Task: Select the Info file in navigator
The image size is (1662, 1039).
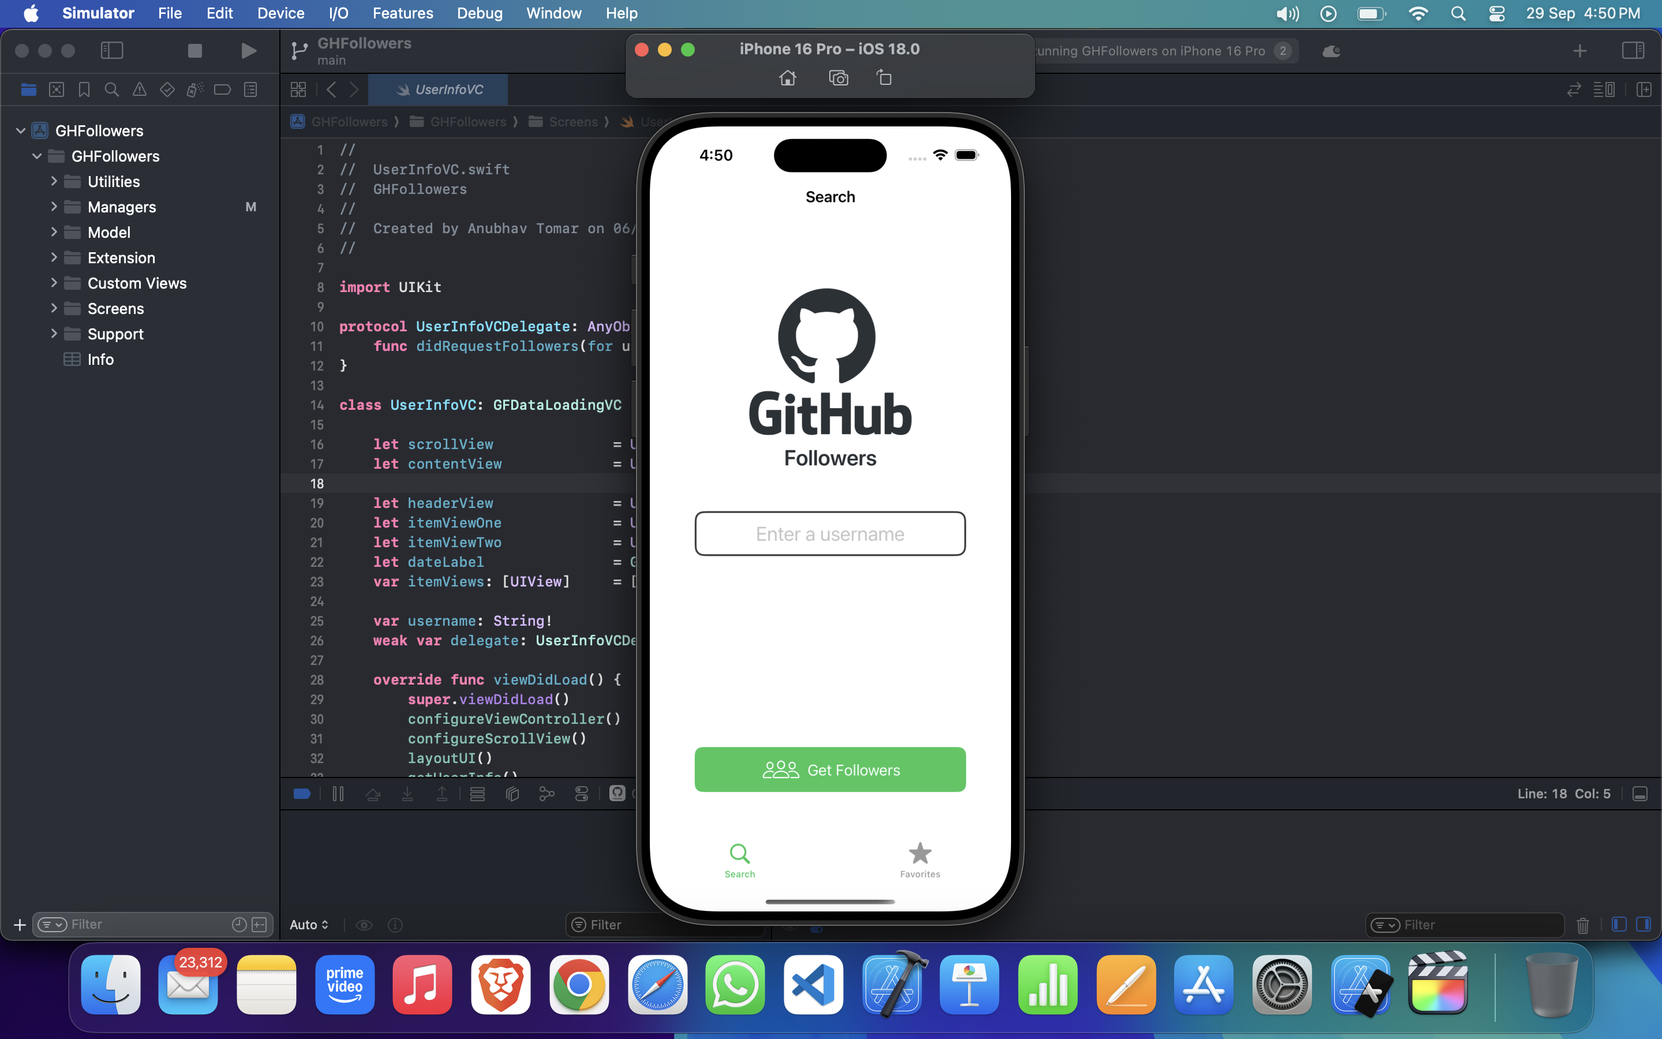Action: (100, 360)
